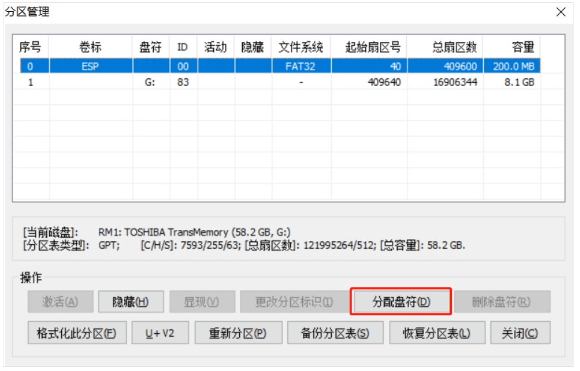The width and height of the screenshot is (580, 371).
Task: Sort by 盘符 column header
Action: [150, 47]
